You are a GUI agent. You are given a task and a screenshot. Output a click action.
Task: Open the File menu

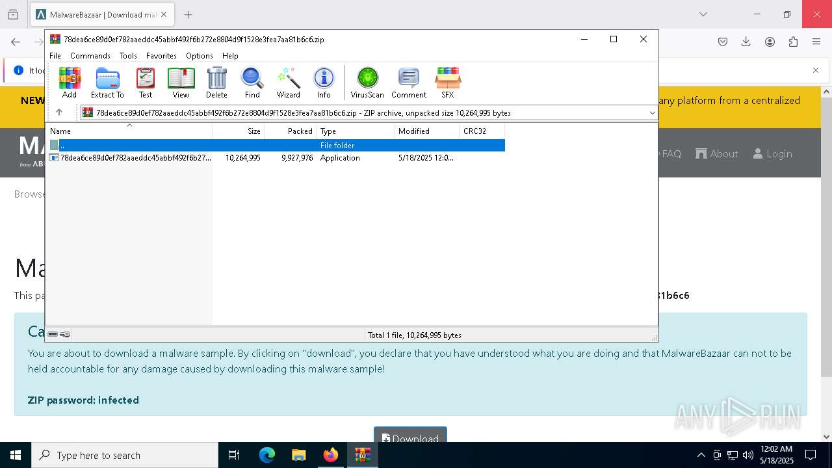coord(55,56)
